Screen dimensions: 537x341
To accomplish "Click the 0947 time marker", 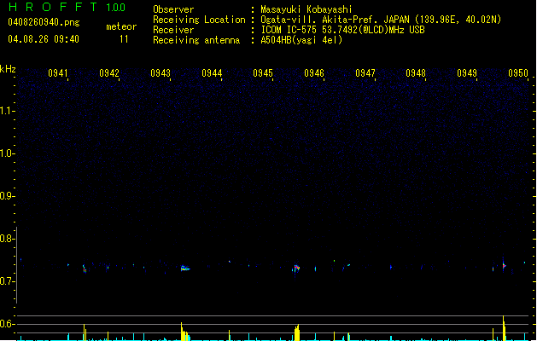I will click(365, 73).
